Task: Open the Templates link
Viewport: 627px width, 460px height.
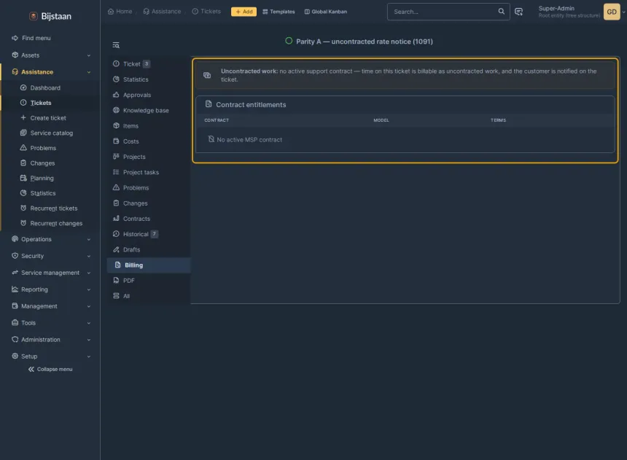Action: coord(279,12)
